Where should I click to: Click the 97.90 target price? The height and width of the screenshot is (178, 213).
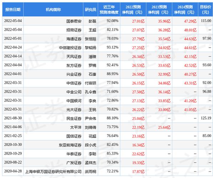coord(207,38)
